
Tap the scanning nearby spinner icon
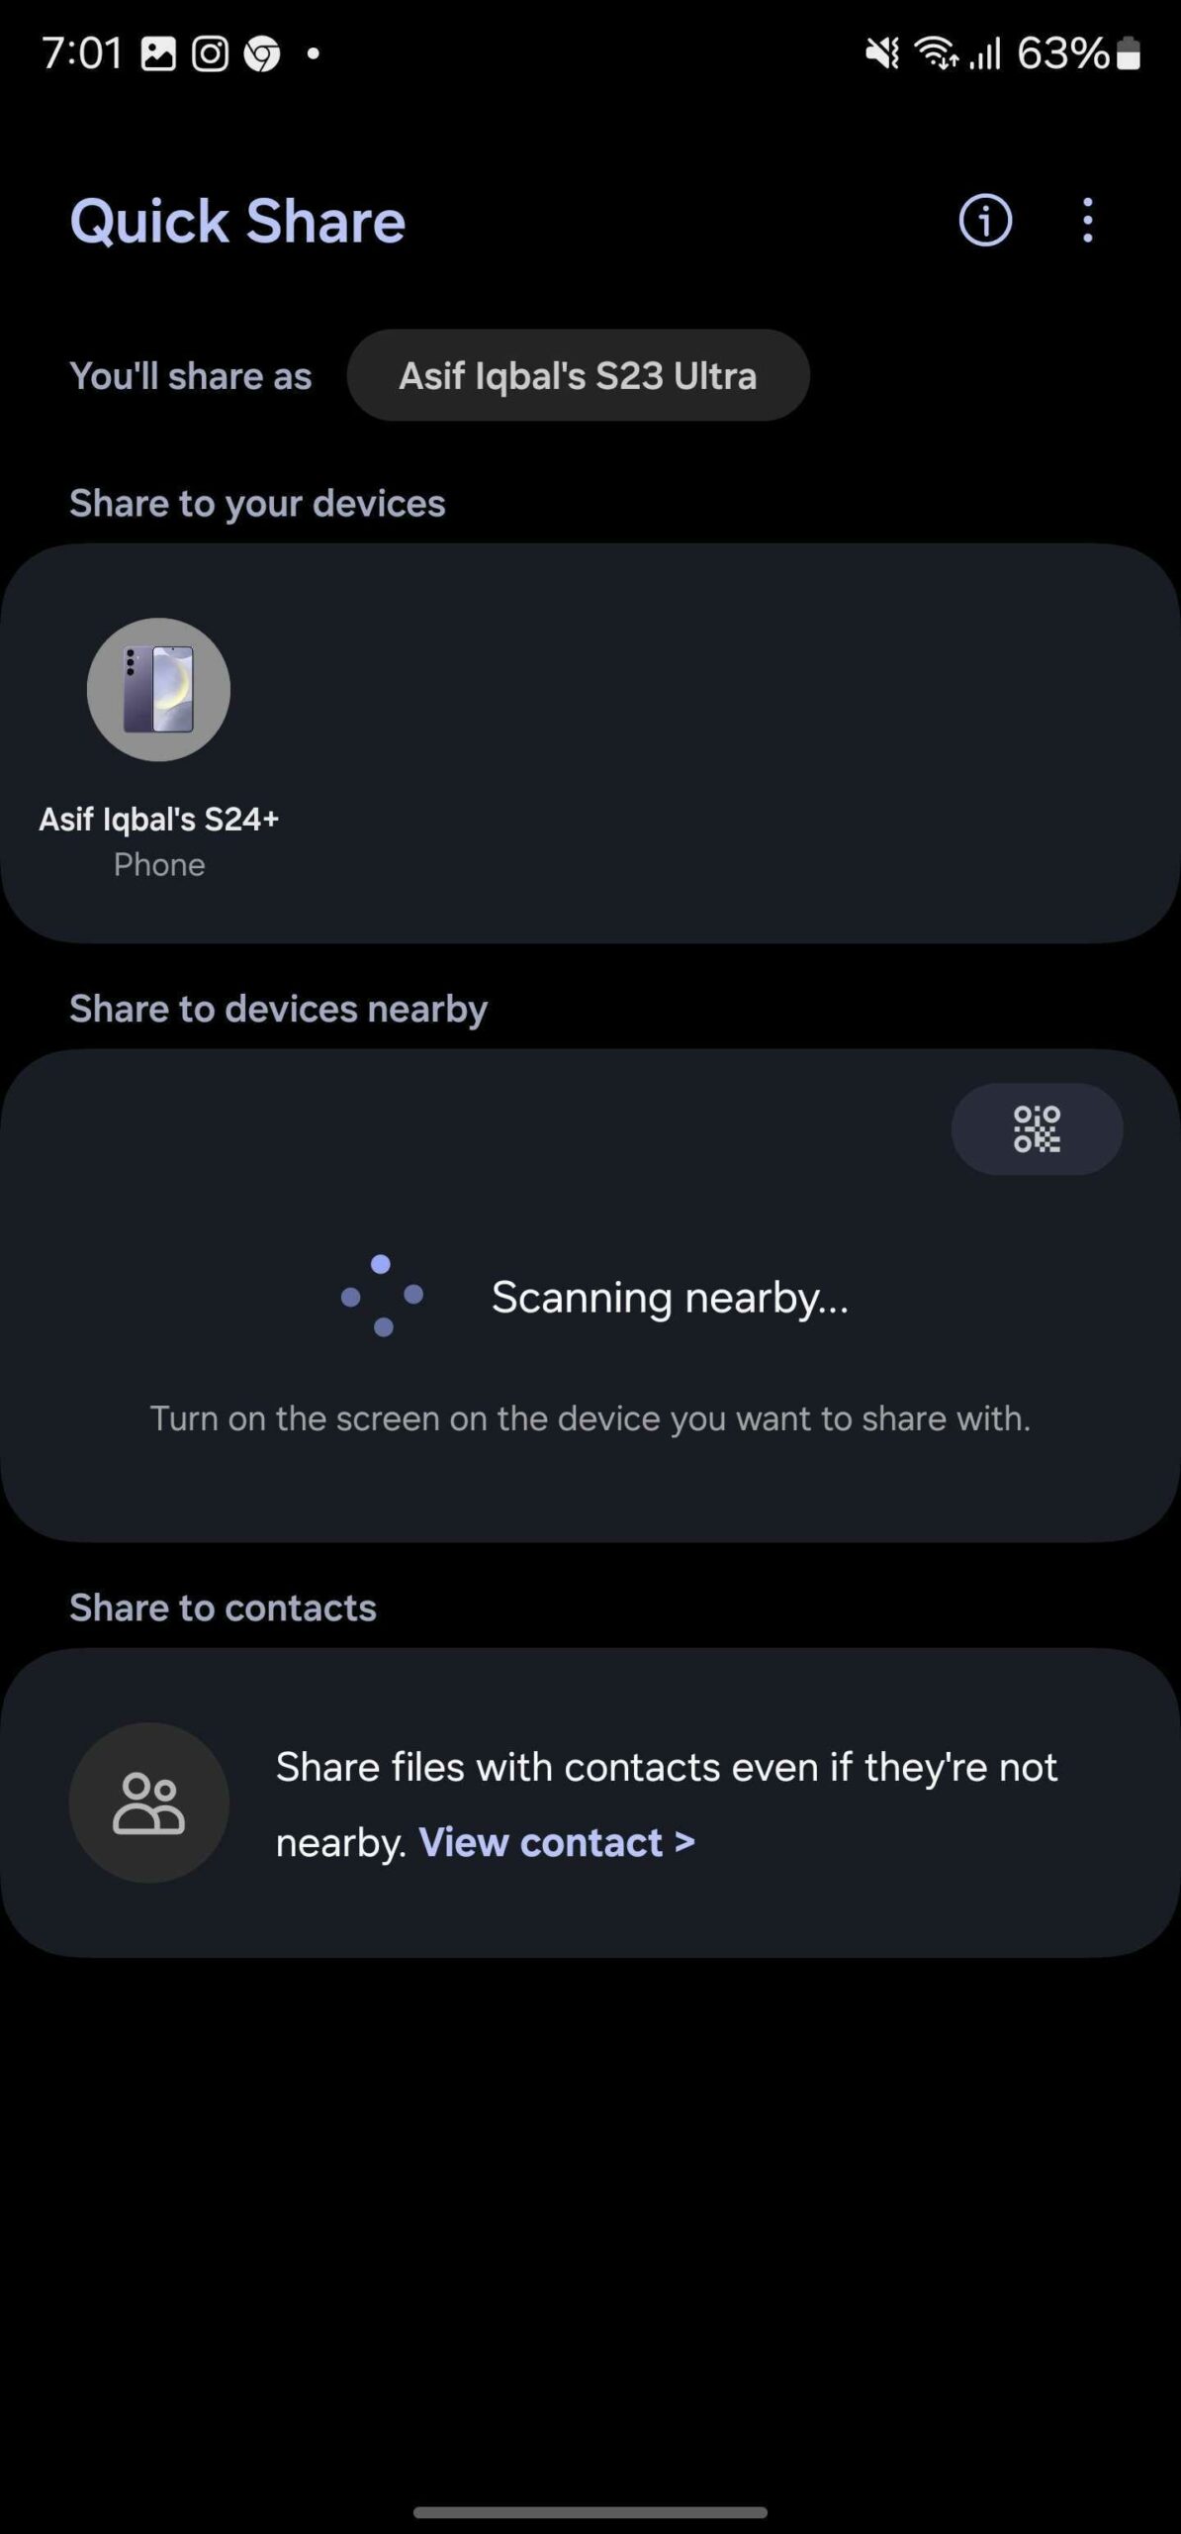(x=382, y=1296)
